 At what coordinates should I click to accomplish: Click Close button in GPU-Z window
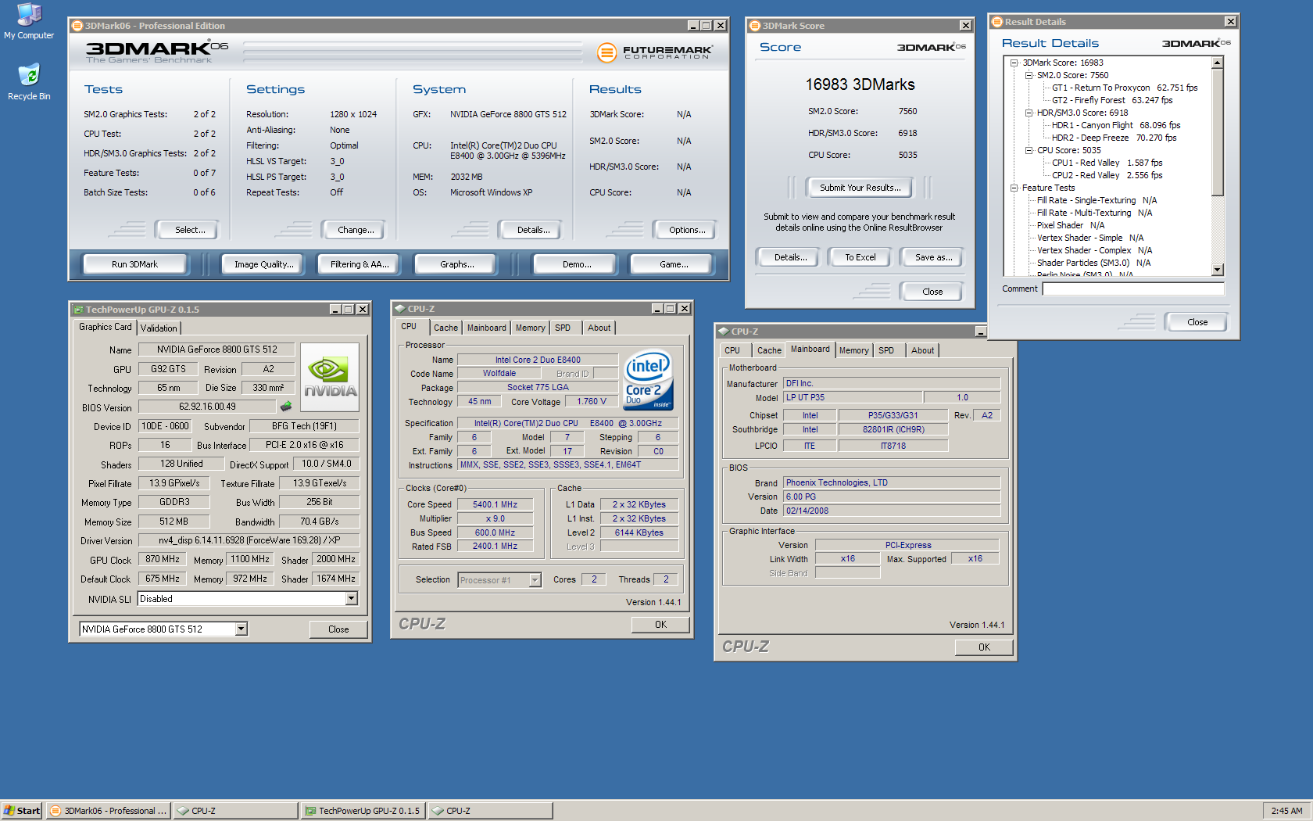pos(338,629)
